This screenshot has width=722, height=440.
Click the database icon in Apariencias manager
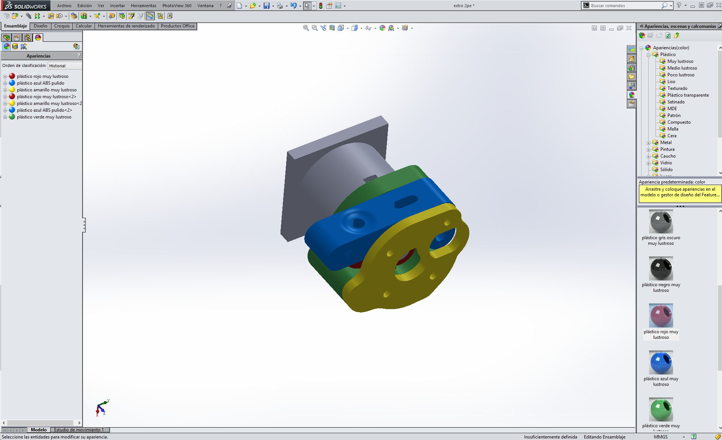point(15,46)
